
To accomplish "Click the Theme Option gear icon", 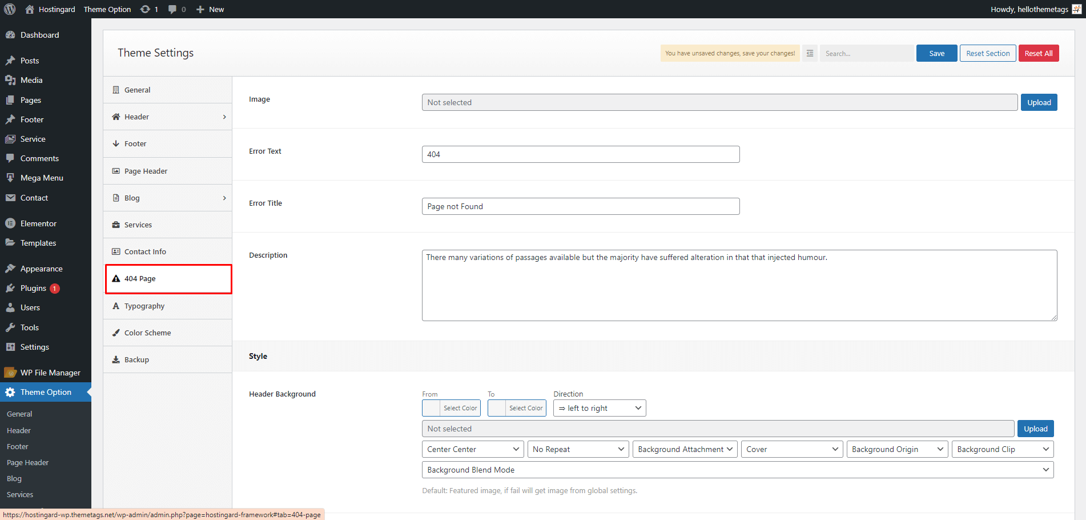I will [10, 392].
